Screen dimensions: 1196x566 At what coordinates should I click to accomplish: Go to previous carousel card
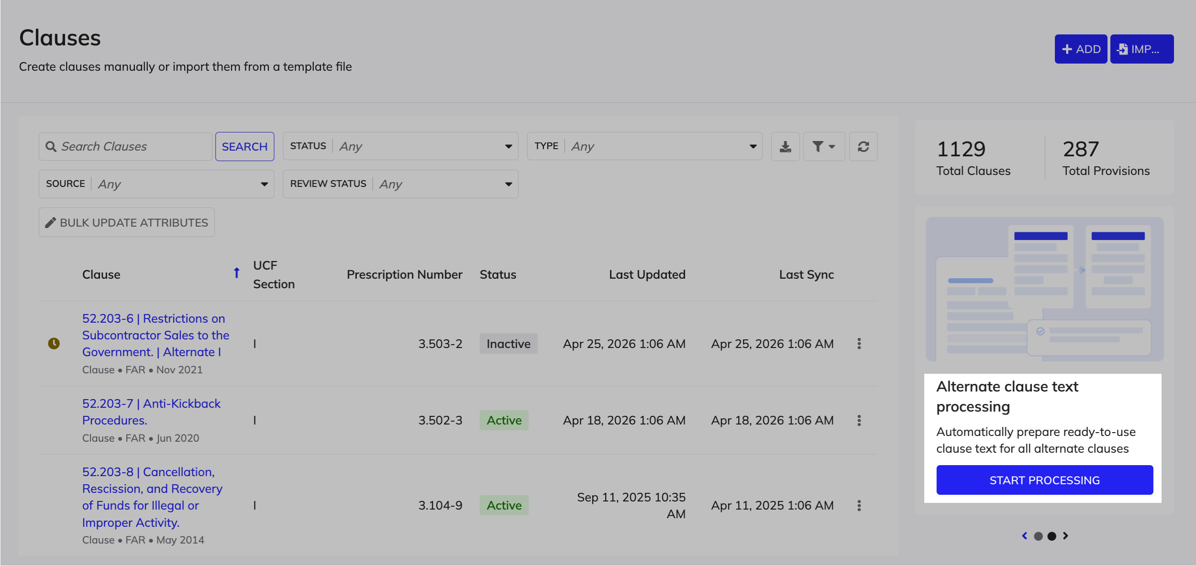click(1024, 536)
